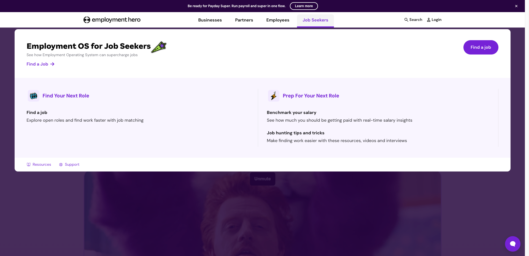Expand the Employees menu

(278, 20)
